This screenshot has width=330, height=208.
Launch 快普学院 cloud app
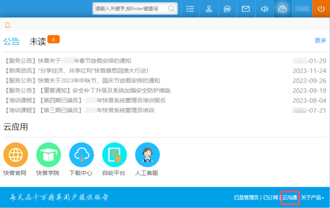point(48,155)
